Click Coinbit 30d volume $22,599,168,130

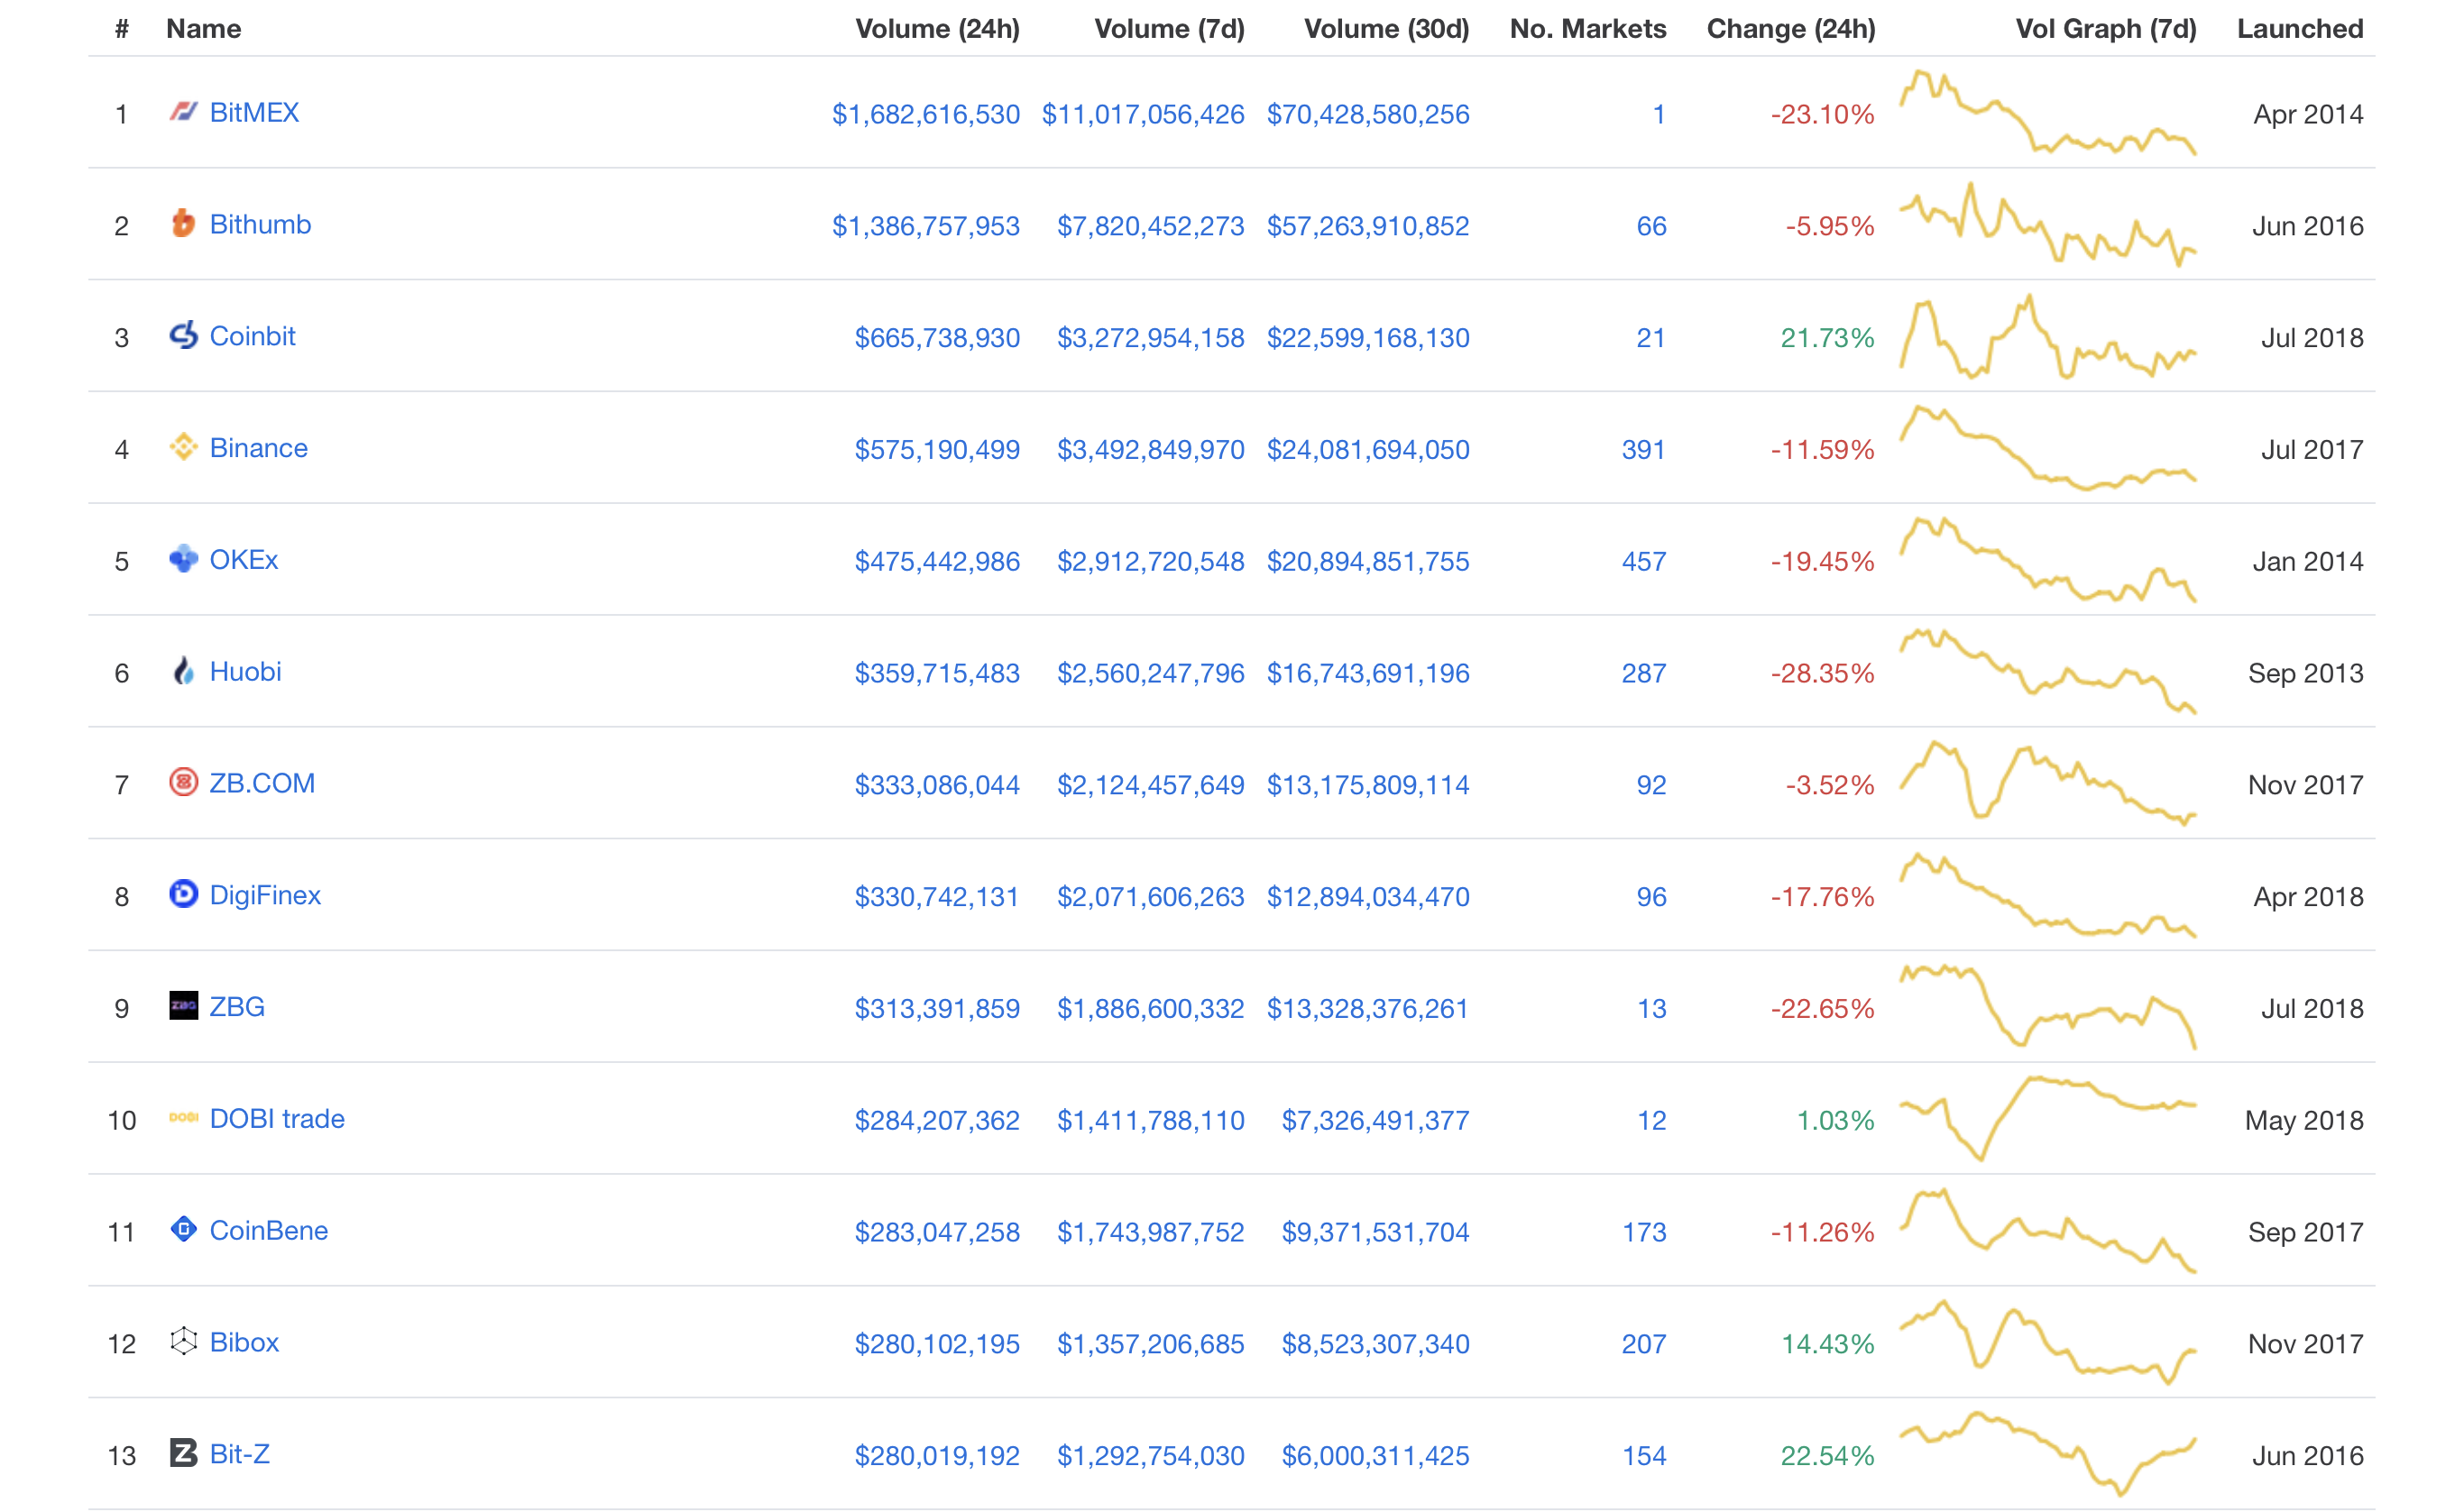coord(1368,339)
